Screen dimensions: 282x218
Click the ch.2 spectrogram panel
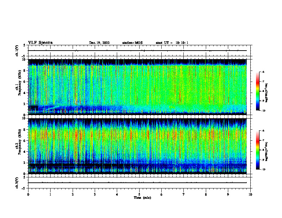pos(137,146)
